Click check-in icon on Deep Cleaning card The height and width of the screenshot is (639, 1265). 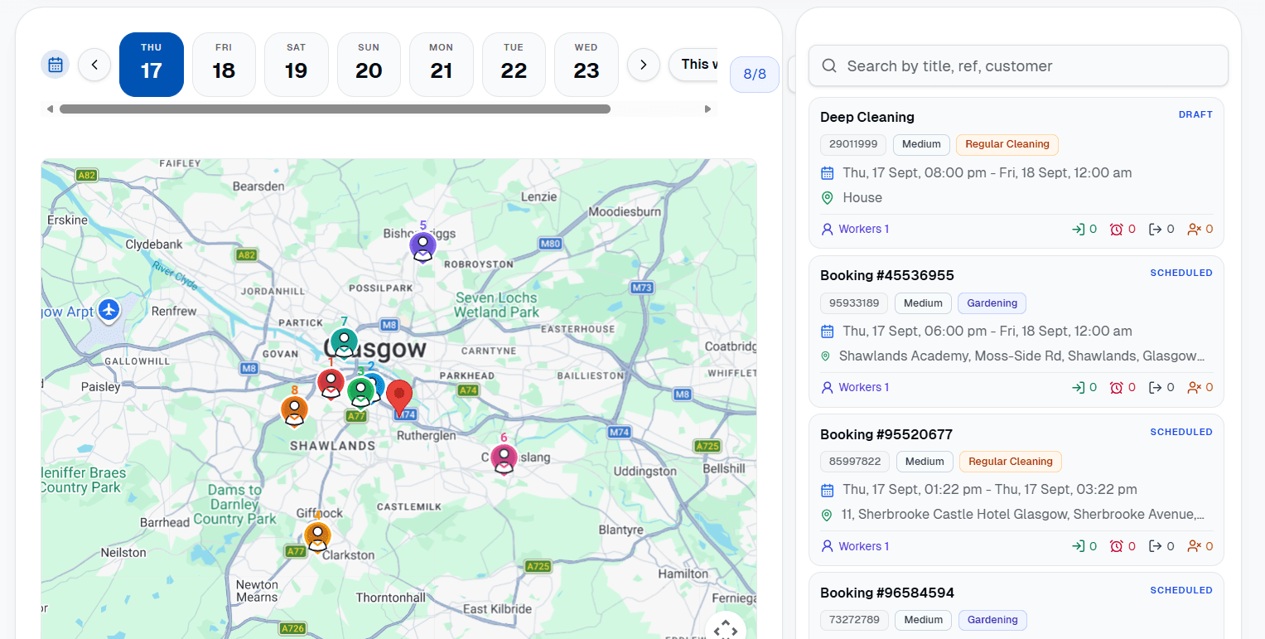(1079, 229)
